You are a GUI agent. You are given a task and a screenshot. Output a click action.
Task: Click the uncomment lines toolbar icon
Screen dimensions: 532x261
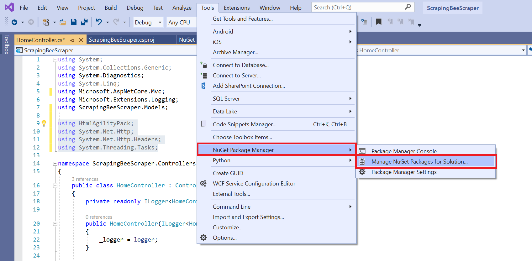pos(364,22)
